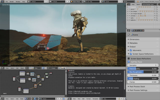This screenshot has width=160, height=100.
Task: Click the text editor type icon
Action: 69,99
